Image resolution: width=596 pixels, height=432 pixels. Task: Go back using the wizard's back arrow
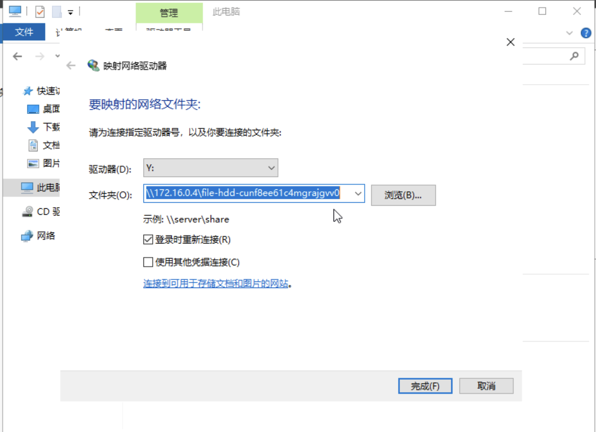click(71, 66)
